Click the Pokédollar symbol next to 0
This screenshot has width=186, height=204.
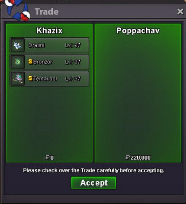(x=47, y=157)
